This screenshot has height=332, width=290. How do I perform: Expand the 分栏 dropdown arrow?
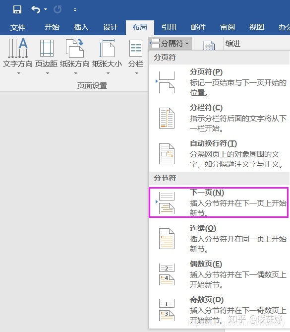tap(137, 73)
